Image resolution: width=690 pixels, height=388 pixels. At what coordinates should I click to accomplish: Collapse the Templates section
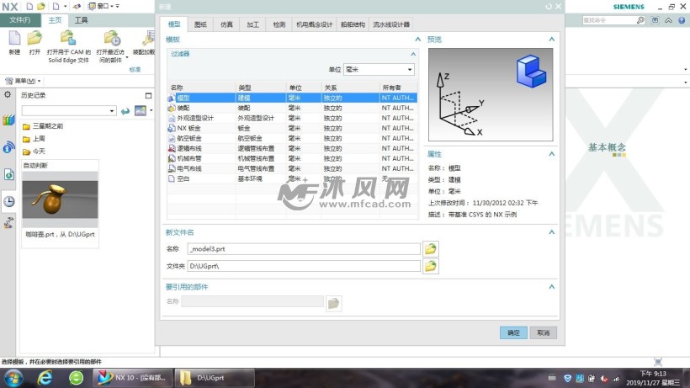point(417,40)
